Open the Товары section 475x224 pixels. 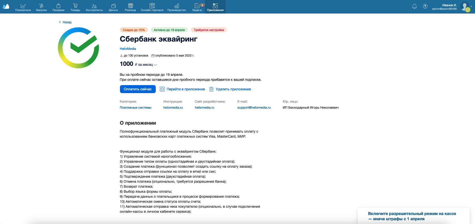point(75,7)
